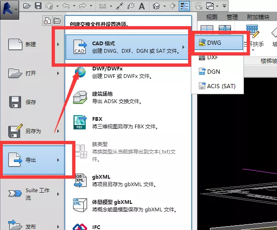Choose 导出 (Export) in the application menu

(34, 160)
